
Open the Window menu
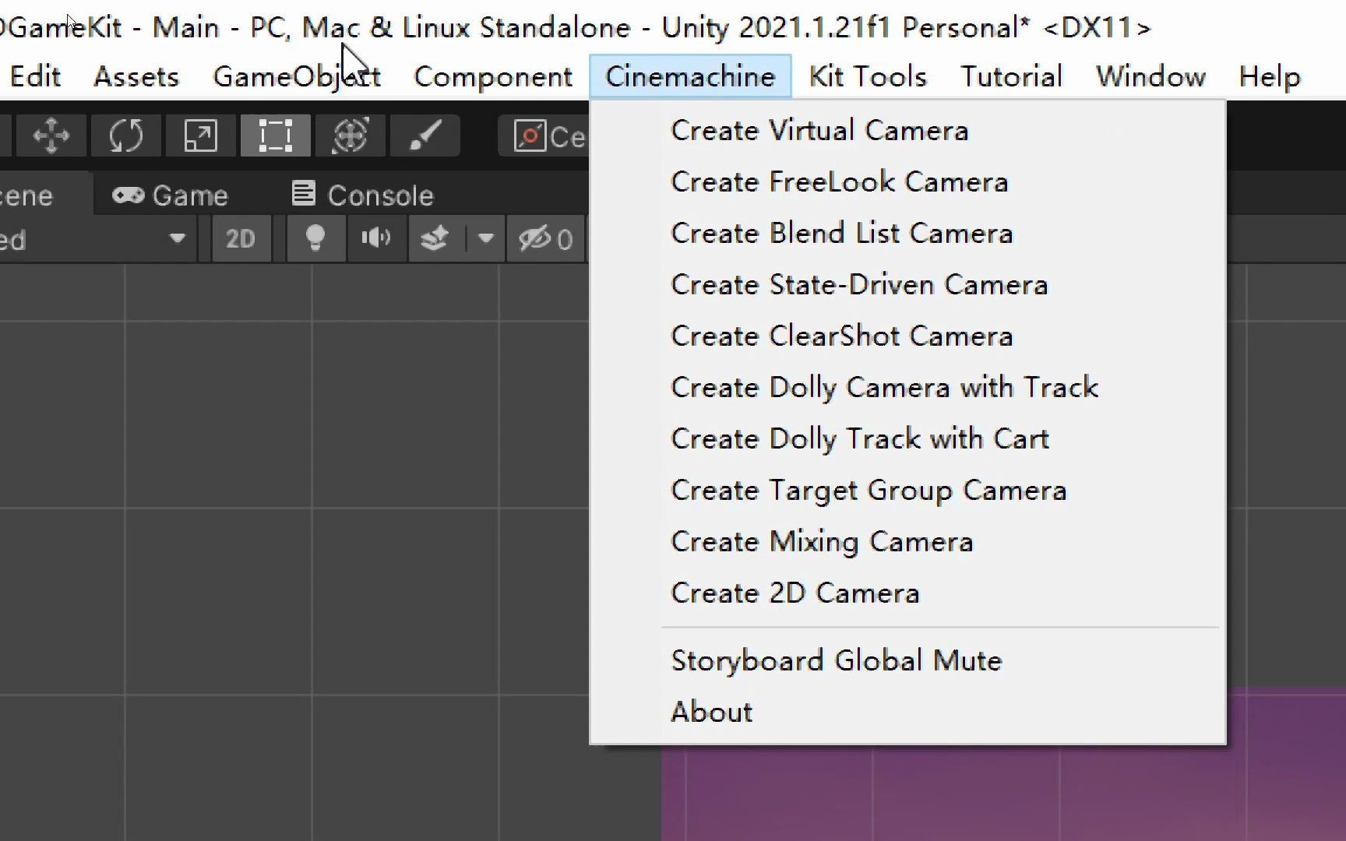pyautogui.click(x=1150, y=76)
